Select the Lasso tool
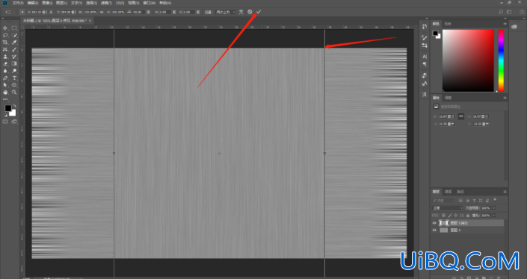The height and width of the screenshot is (279, 527). coord(5,35)
